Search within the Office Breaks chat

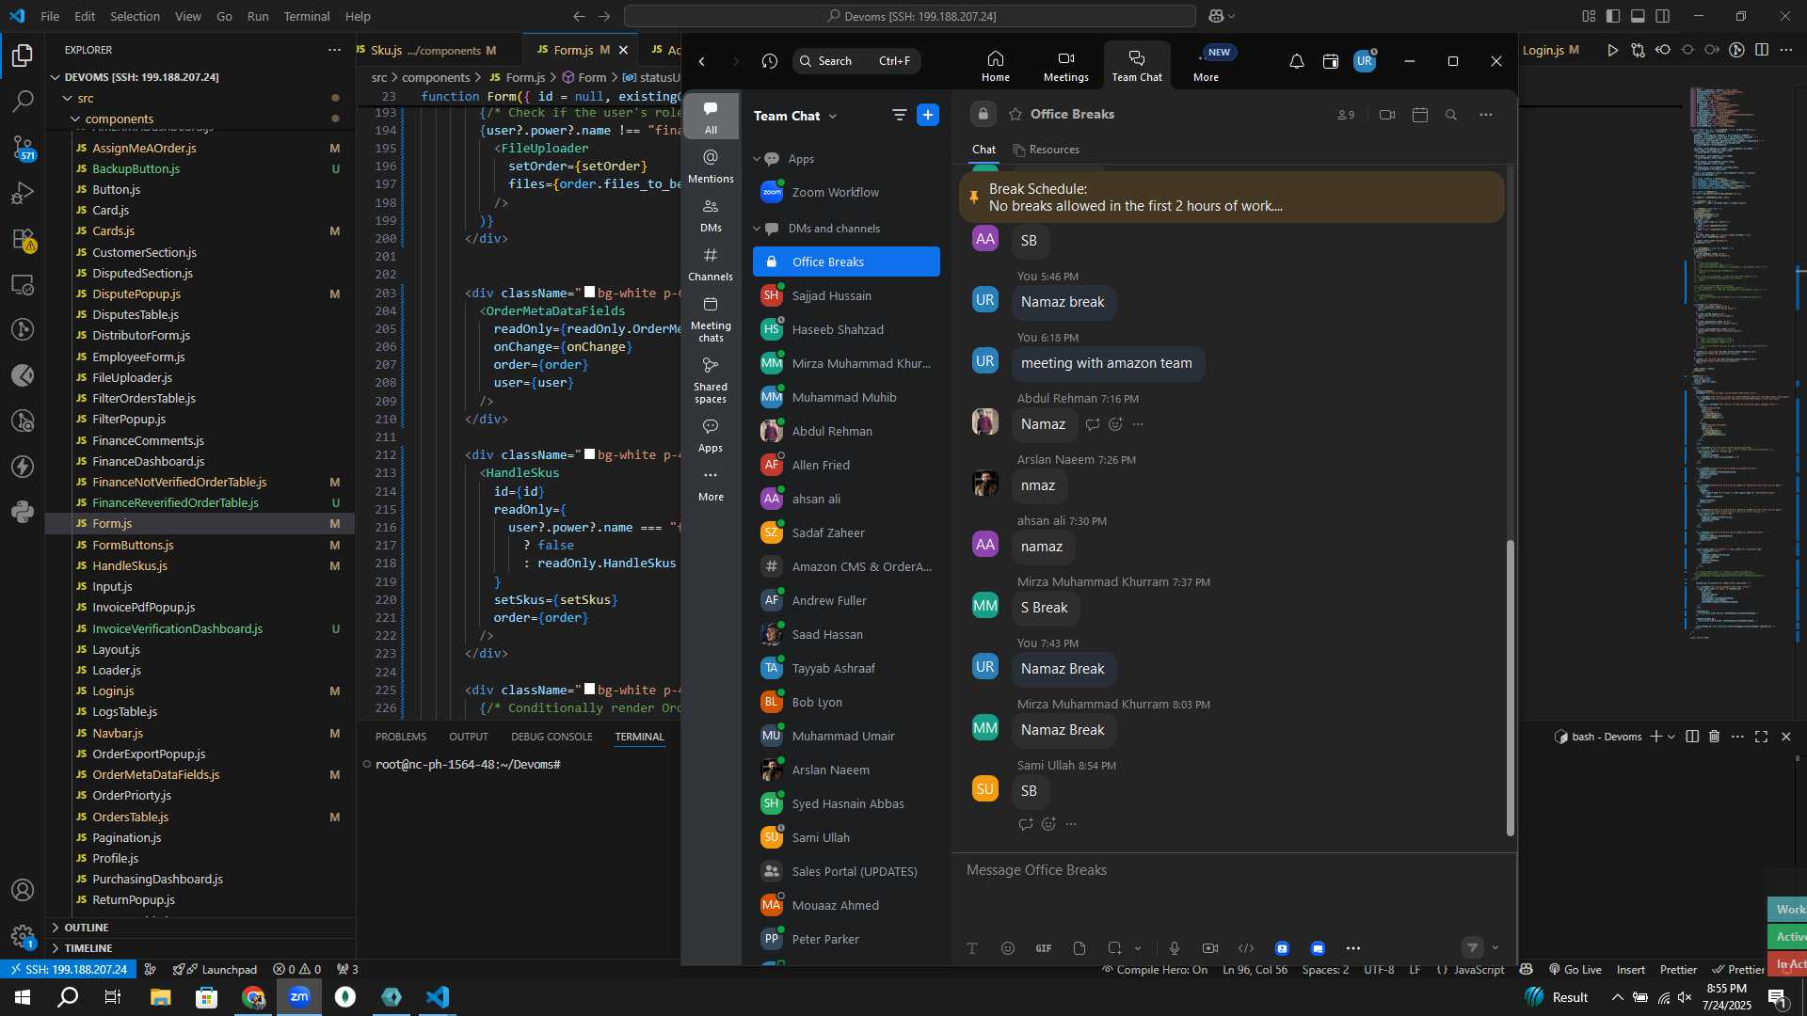(1451, 115)
